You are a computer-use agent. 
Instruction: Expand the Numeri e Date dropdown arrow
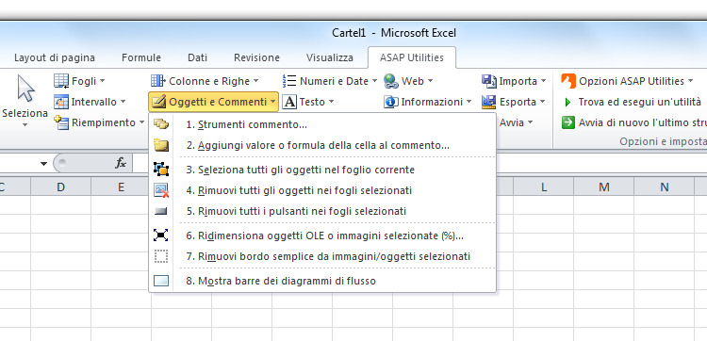[374, 81]
